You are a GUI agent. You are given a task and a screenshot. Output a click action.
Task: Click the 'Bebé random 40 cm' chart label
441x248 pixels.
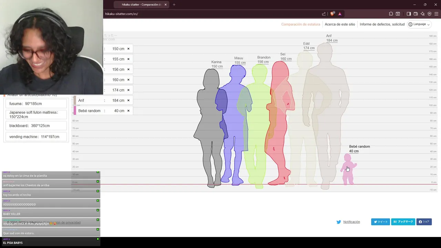point(359,149)
